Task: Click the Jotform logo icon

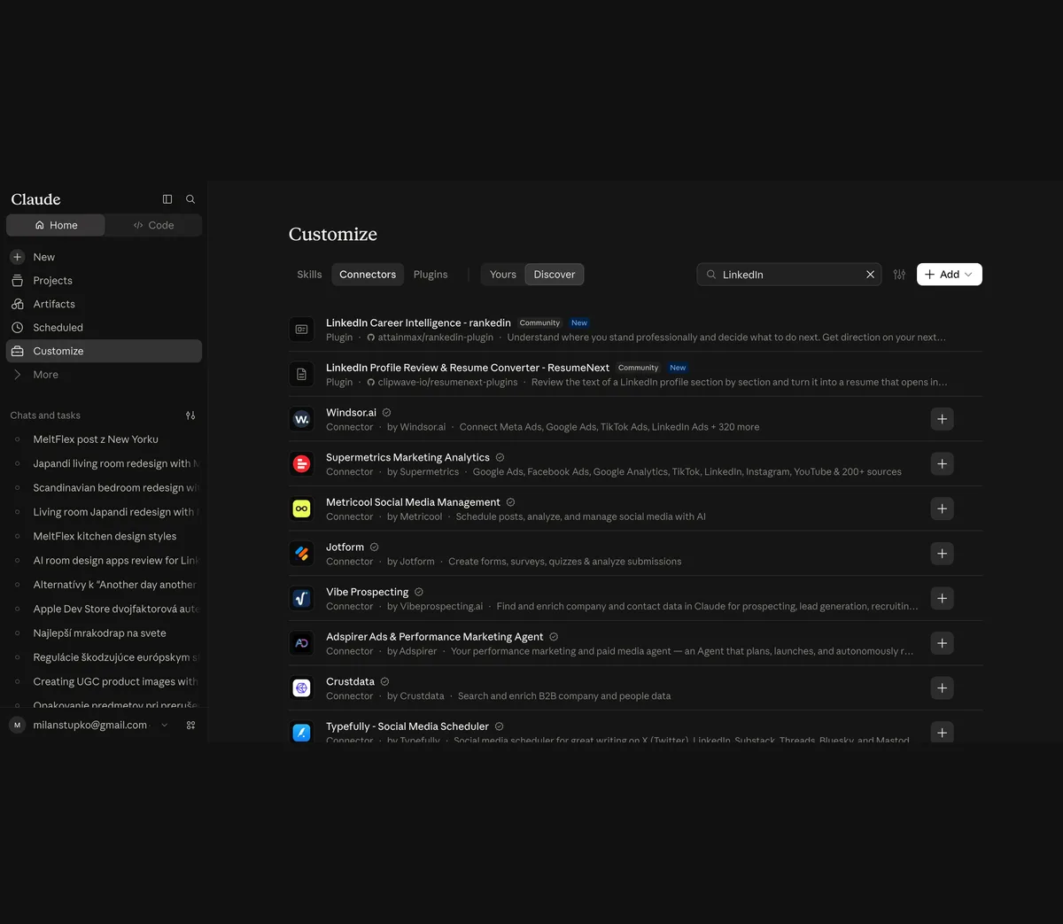Action: tap(301, 554)
